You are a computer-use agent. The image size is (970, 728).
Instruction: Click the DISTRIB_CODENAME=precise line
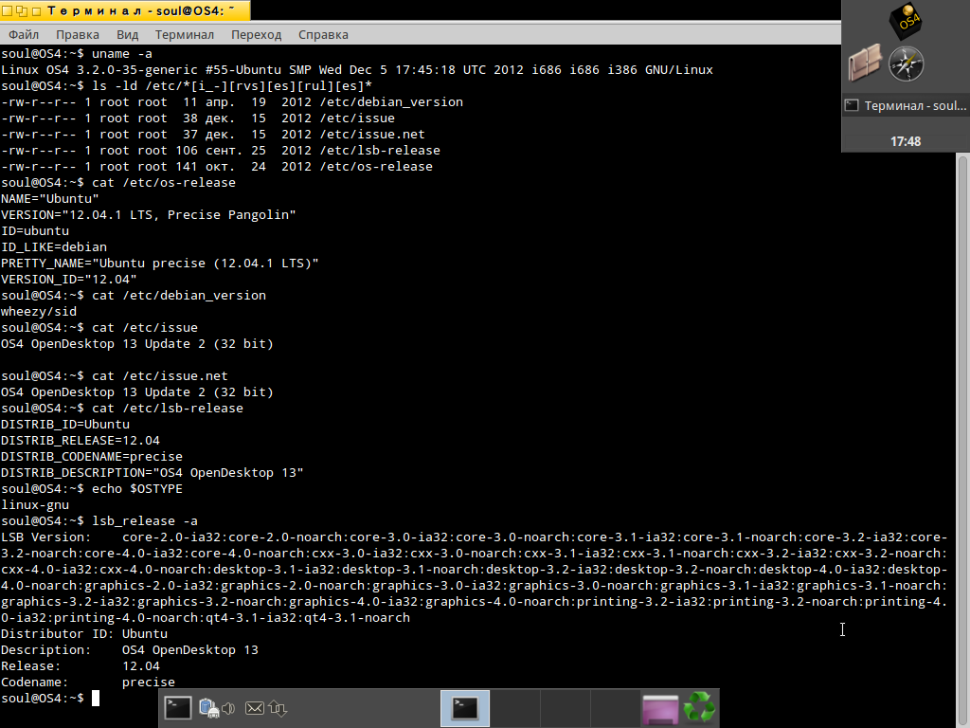(x=92, y=456)
